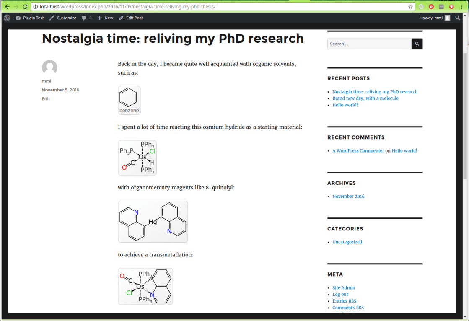The width and height of the screenshot is (469, 321).
Task: Click the admin bar search magnifier
Action: 457,18
